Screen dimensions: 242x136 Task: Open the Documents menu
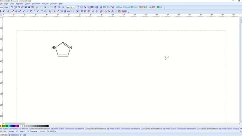click(36, 3)
